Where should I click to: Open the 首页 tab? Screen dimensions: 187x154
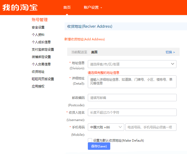(x=67, y=7)
